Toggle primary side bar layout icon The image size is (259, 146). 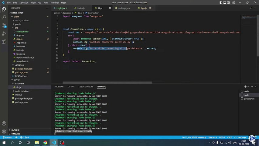coord(221,3)
